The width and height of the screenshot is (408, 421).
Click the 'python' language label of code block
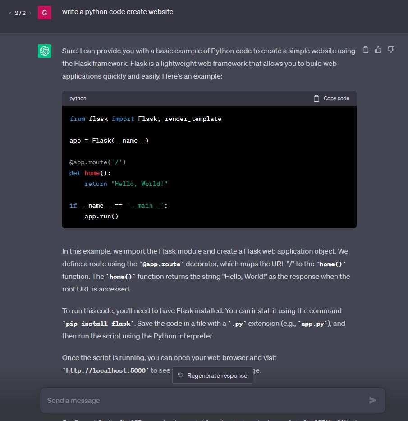point(78,98)
